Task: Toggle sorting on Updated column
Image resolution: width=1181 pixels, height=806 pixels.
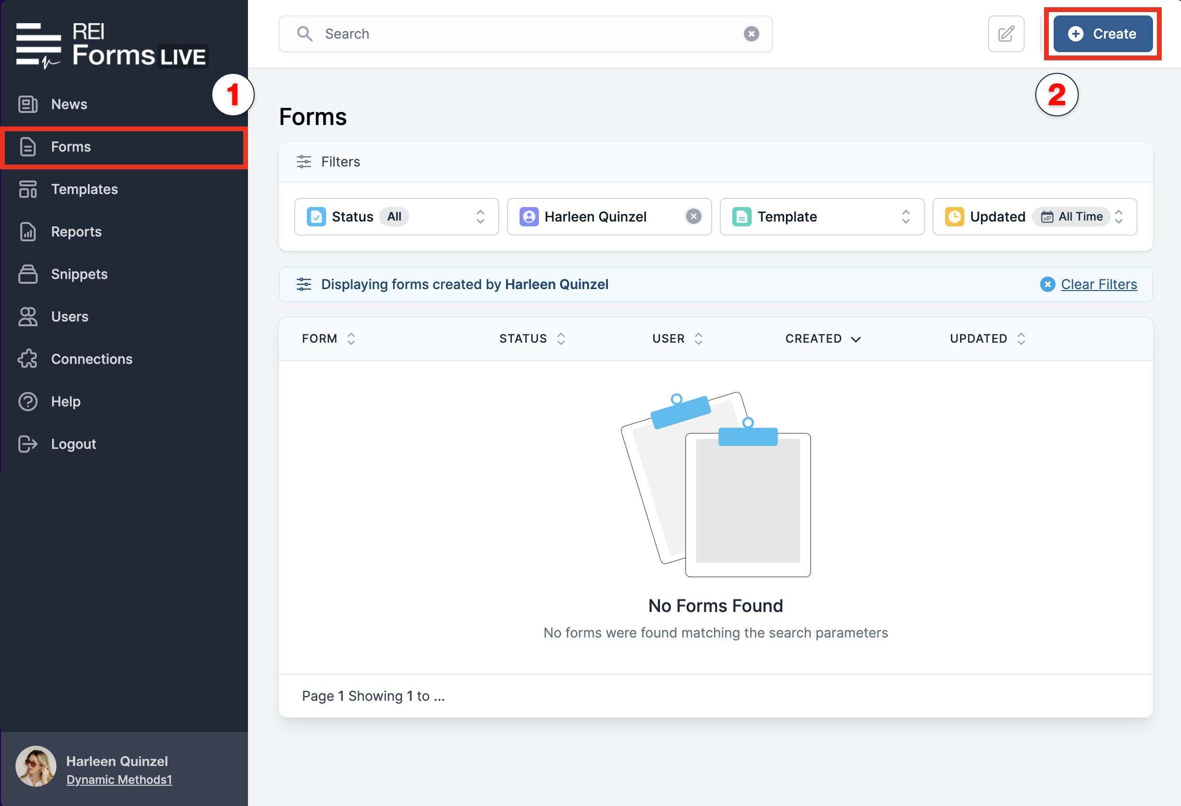Action: [x=987, y=339]
